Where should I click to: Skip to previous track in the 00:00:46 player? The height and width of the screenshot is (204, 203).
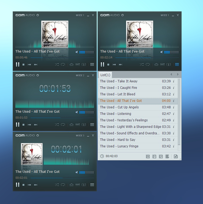[29, 64]
